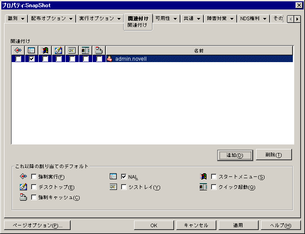This screenshot has width=305, height=234.
Task: Enable デスクトップ(E) default checkbox
Action: pyautogui.click(x=34, y=187)
